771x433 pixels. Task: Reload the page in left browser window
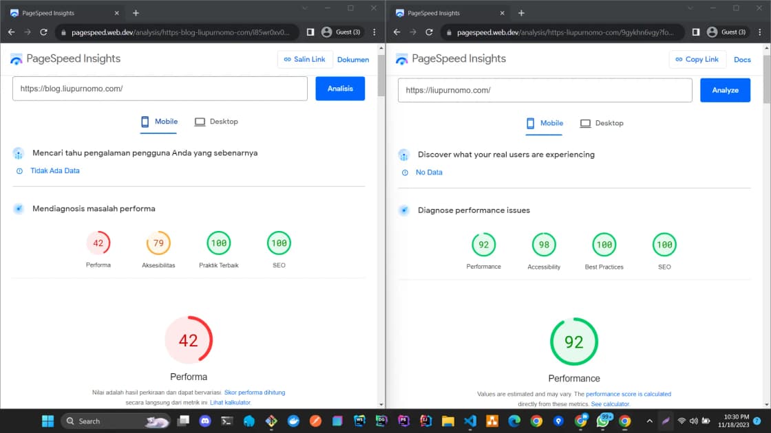tap(44, 32)
